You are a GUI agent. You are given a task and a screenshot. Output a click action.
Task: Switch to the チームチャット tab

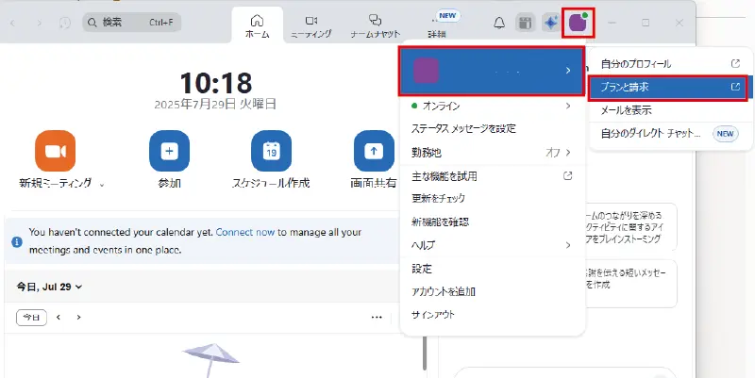pyautogui.click(x=375, y=25)
